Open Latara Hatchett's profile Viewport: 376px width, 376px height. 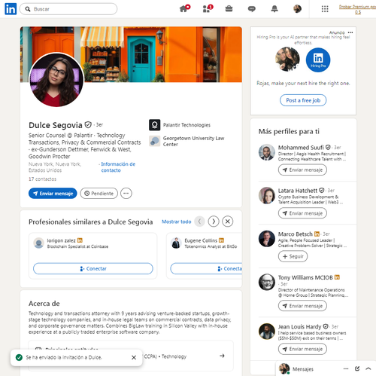pos(298,191)
